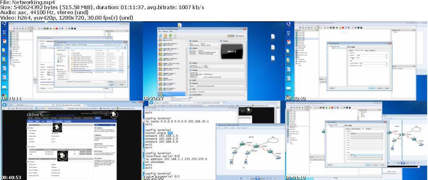Click the cloud shape in the network diagram
The width and height of the screenshot is (428, 180).
click(x=274, y=140)
